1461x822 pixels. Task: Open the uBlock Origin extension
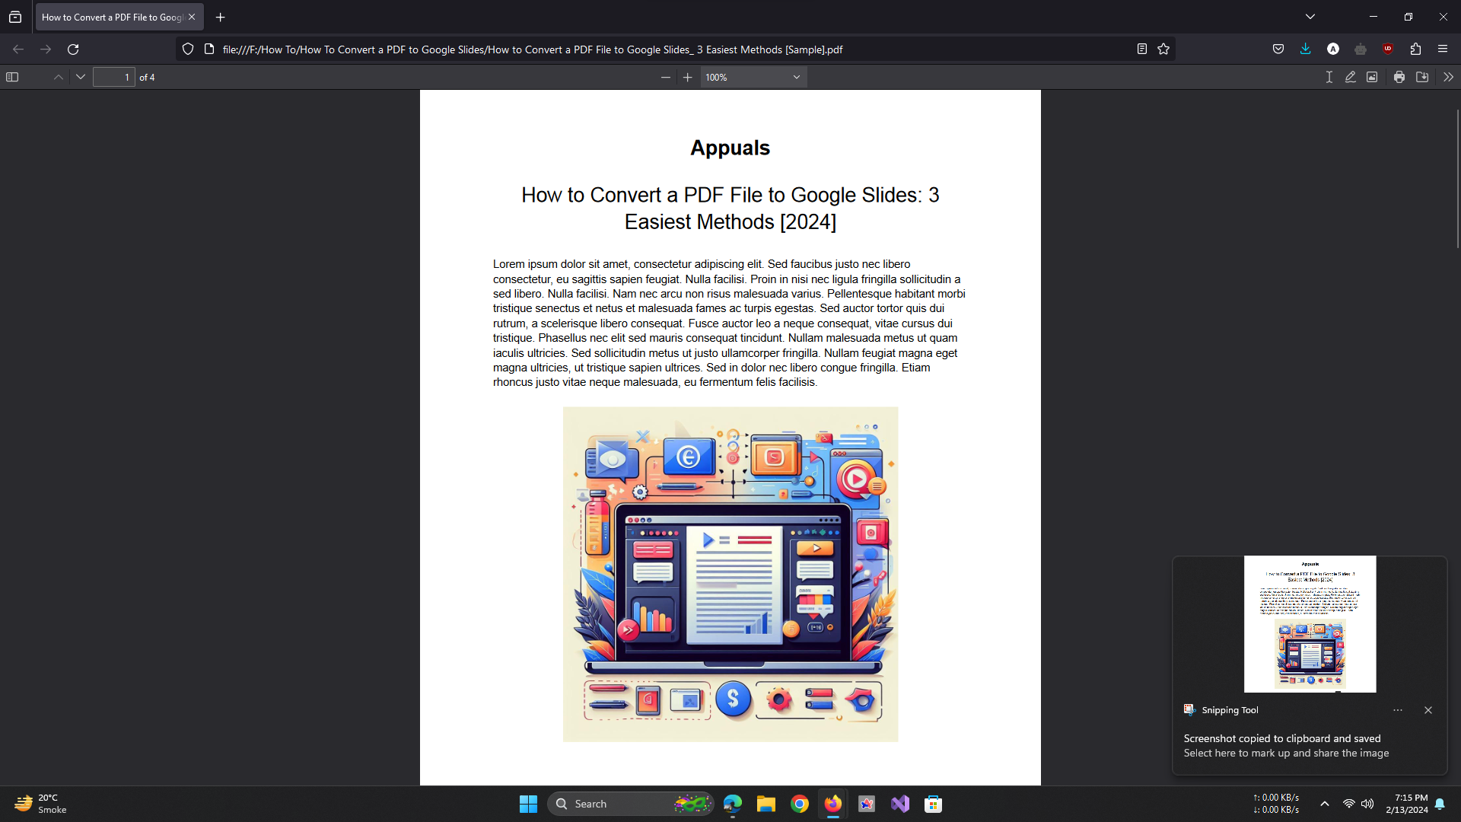(1388, 49)
